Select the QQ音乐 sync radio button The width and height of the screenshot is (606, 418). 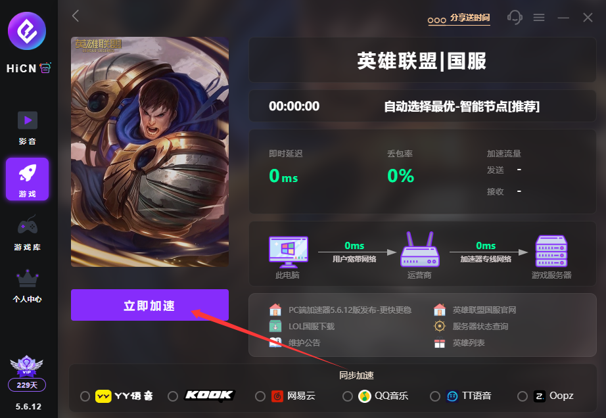(x=348, y=396)
